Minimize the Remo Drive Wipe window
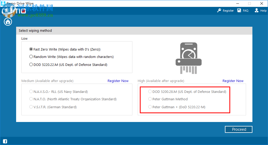The image size is (268, 145). 238,3
